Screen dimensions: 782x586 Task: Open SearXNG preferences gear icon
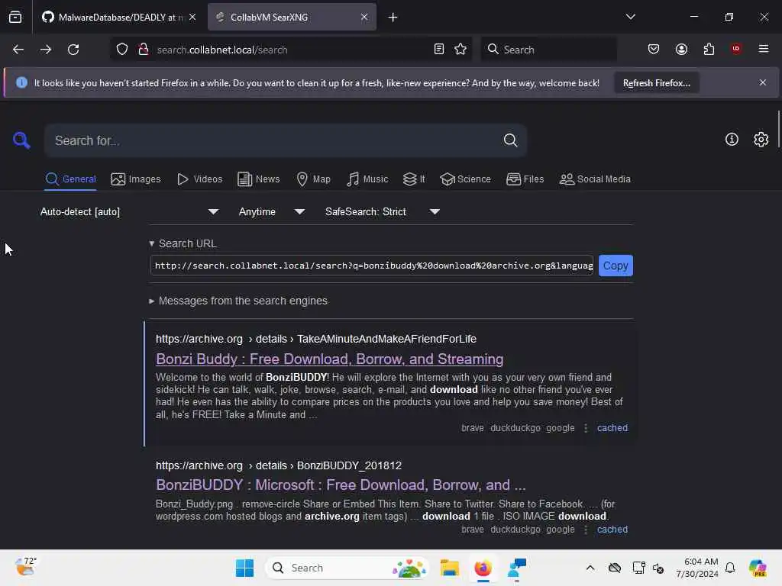[761, 140]
